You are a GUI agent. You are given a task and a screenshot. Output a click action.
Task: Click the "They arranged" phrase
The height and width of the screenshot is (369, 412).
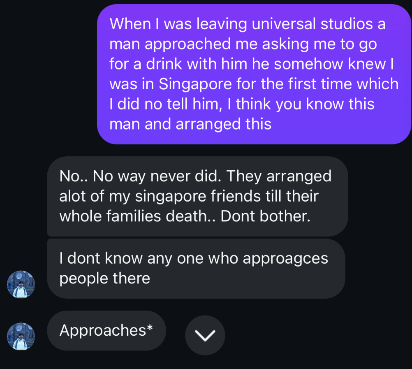279,176
